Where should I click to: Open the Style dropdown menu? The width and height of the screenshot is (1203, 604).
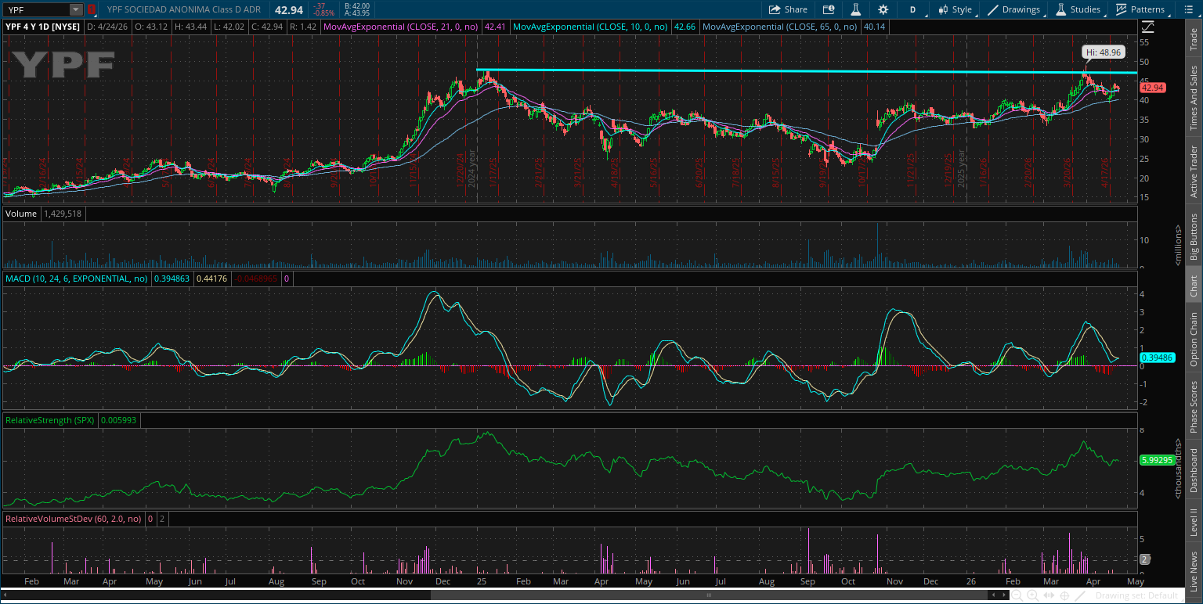955,9
